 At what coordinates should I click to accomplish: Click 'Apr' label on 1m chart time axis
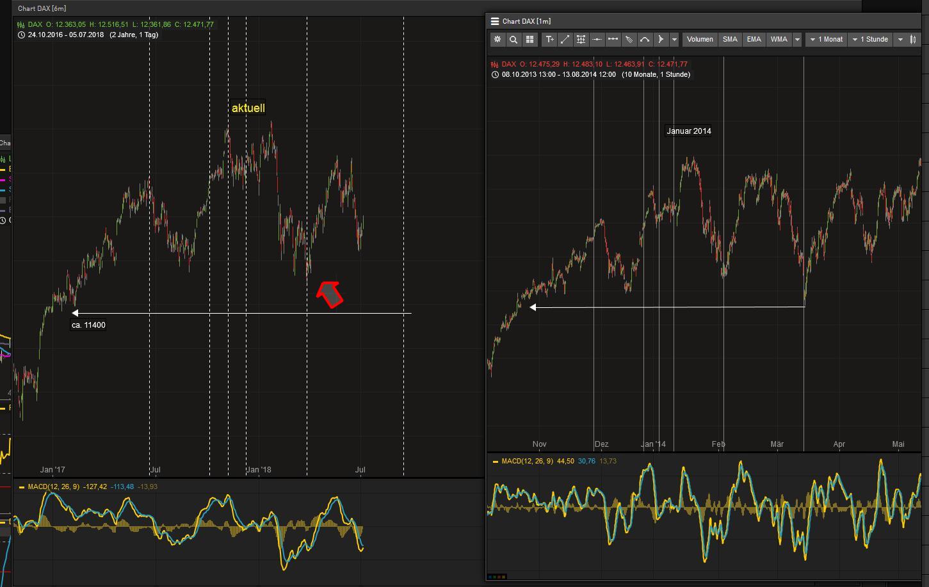tap(839, 444)
